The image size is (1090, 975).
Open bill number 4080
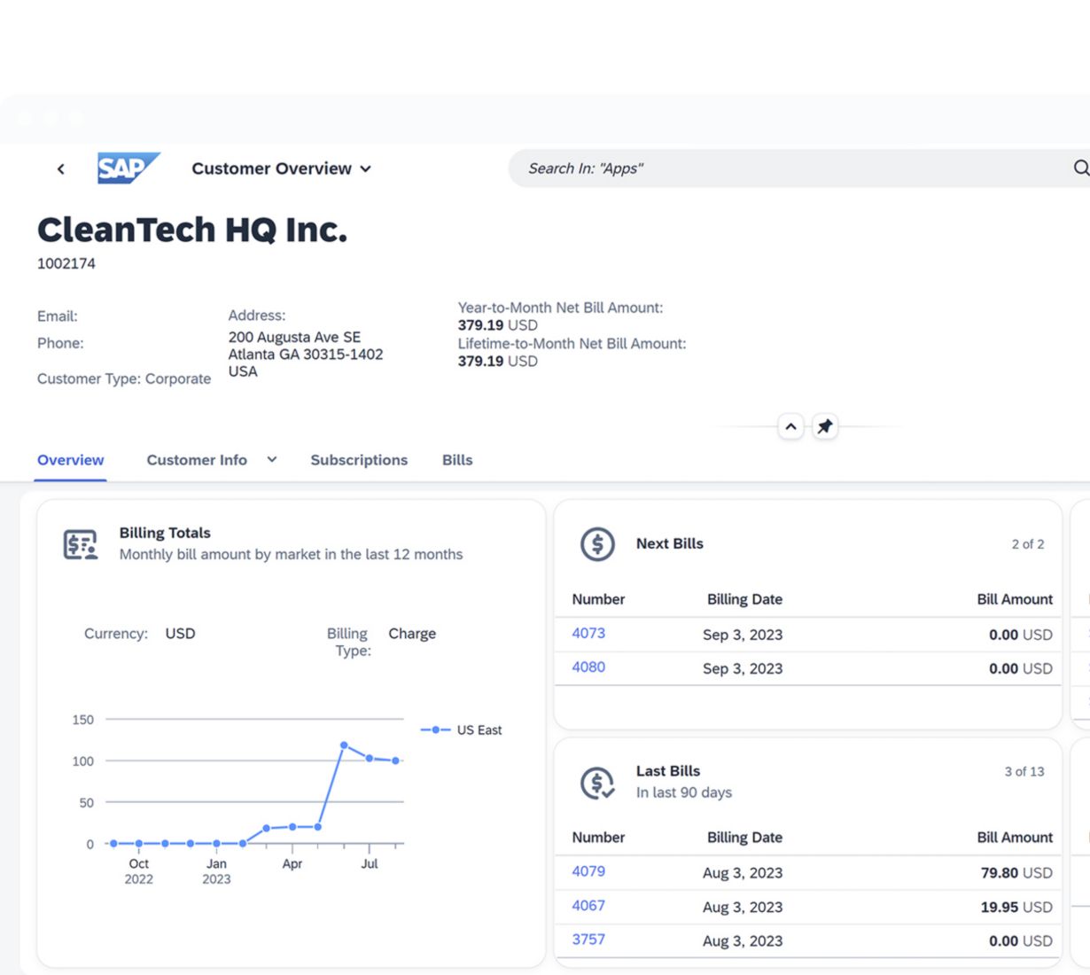[x=588, y=667]
